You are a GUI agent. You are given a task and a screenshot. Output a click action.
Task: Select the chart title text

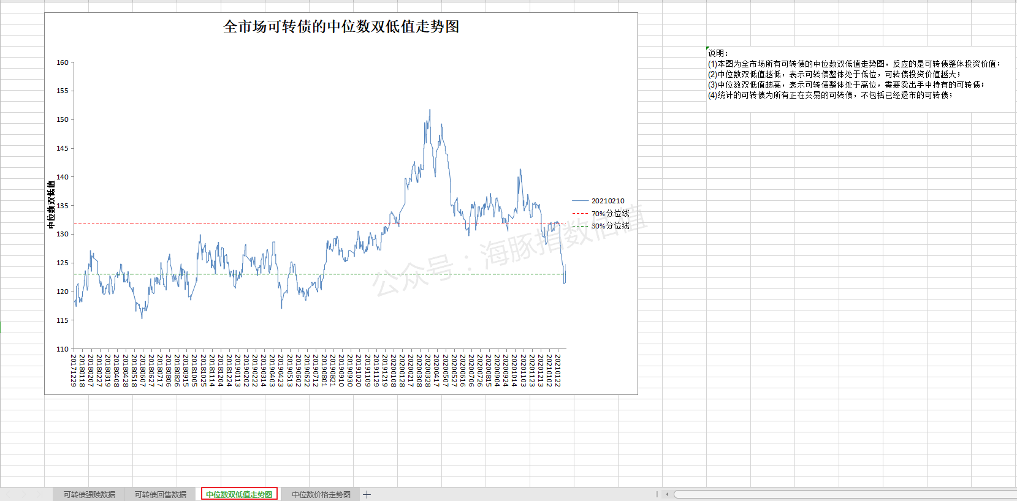341,27
